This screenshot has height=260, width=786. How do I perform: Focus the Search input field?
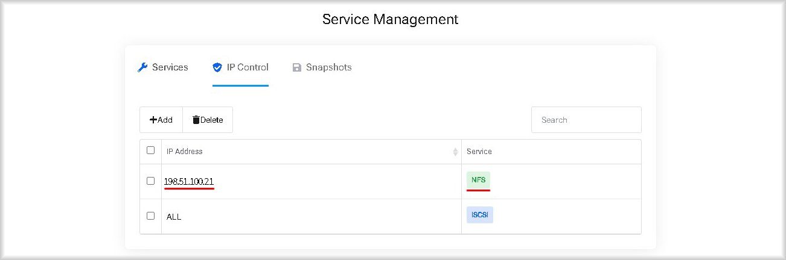coord(586,120)
